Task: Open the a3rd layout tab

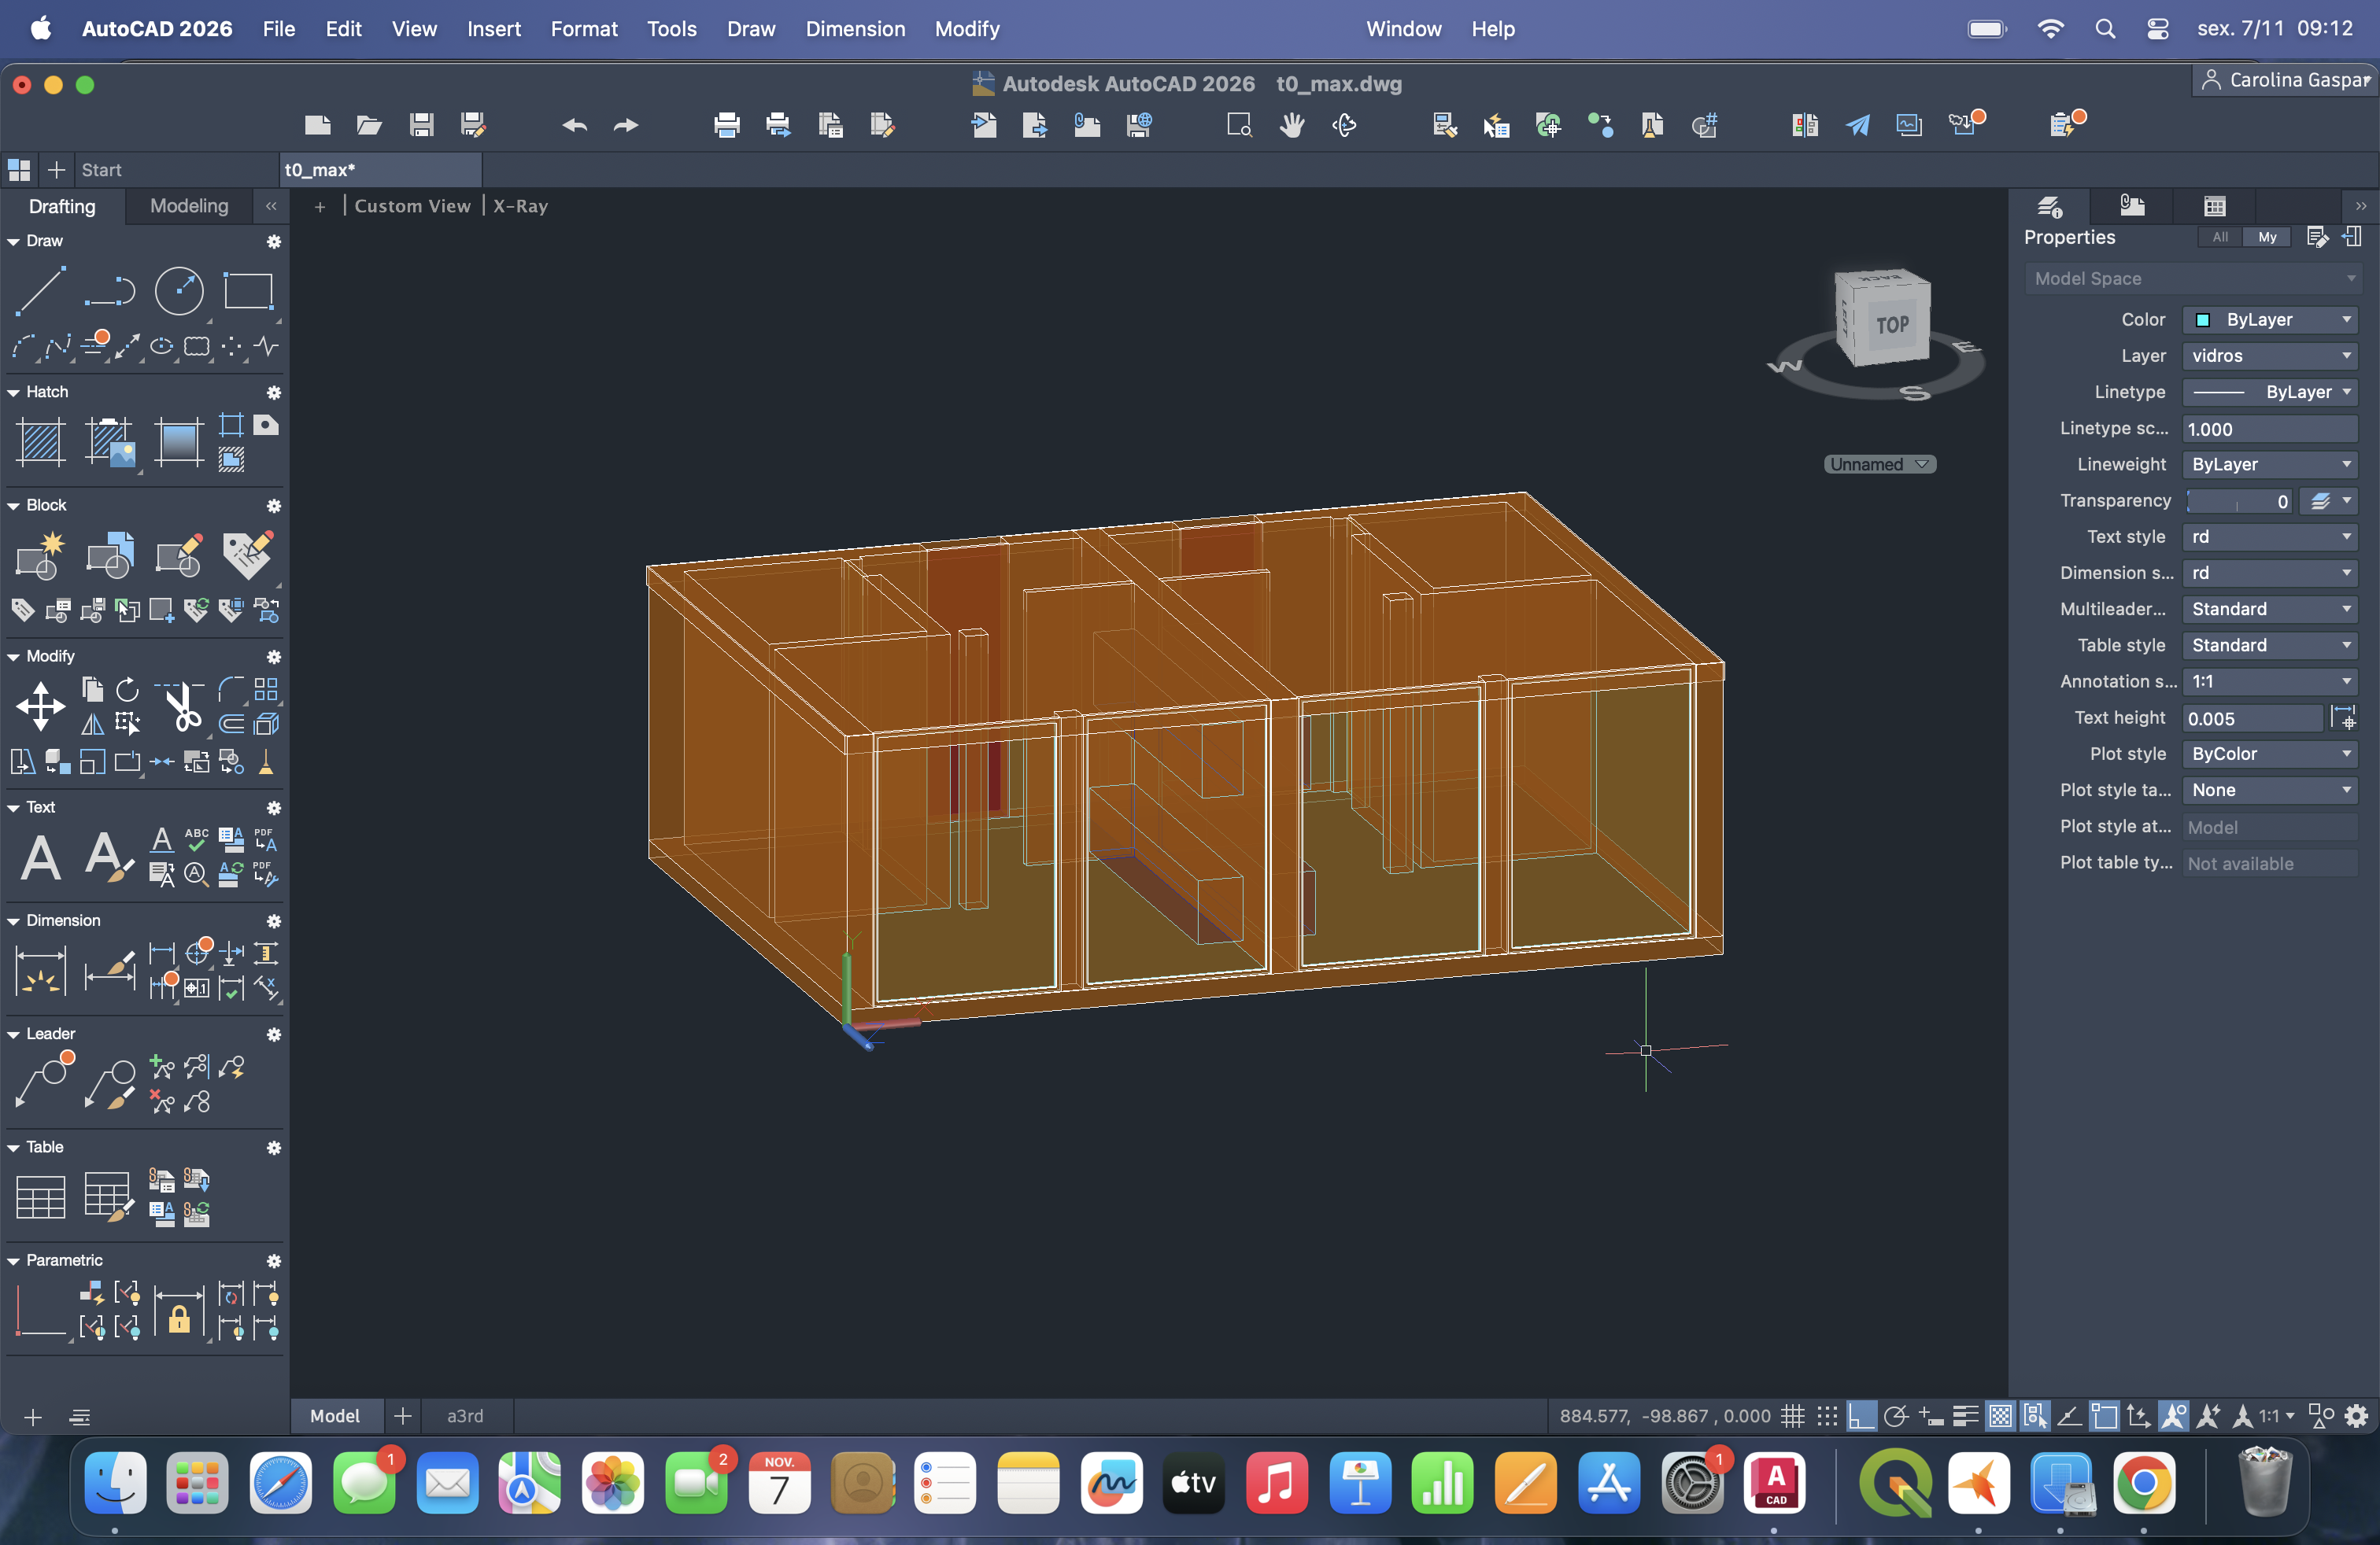Action: [465, 1416]
